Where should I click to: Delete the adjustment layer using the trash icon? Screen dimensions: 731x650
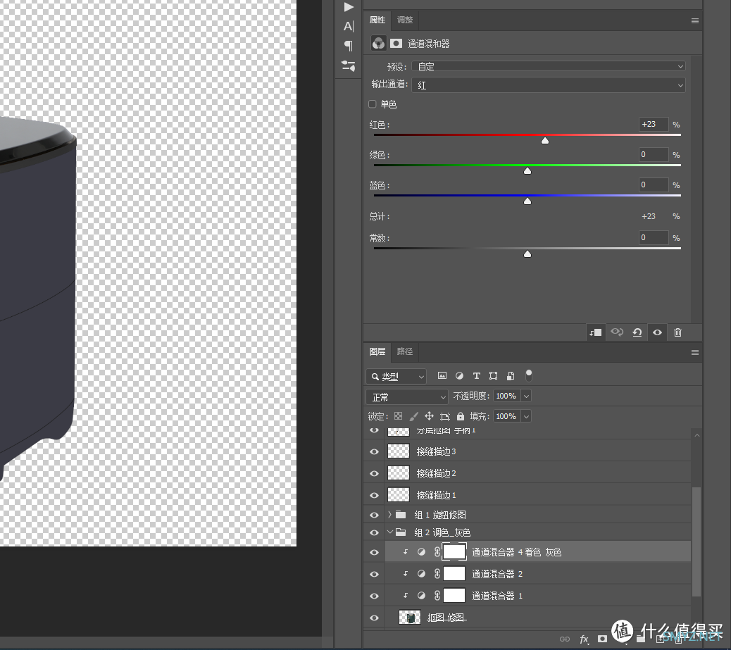[677, 332]
